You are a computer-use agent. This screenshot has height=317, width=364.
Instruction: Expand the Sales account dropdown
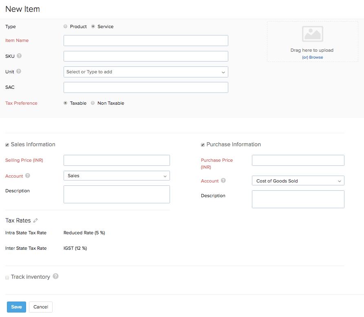click(117, 176)
